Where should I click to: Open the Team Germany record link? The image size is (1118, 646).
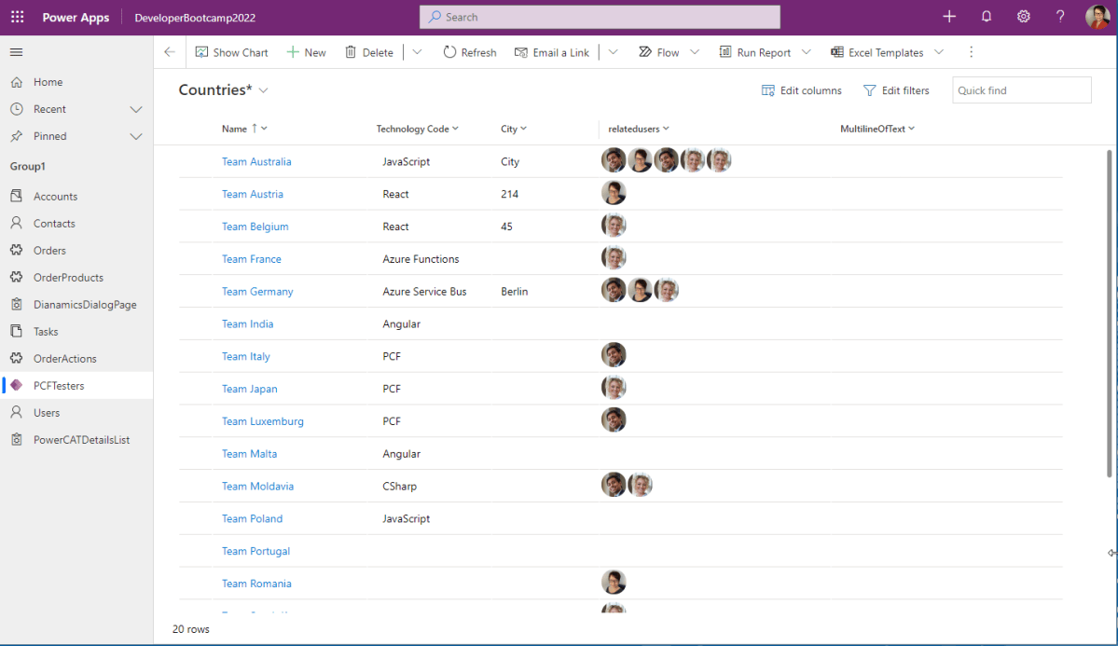coord(257,292)
